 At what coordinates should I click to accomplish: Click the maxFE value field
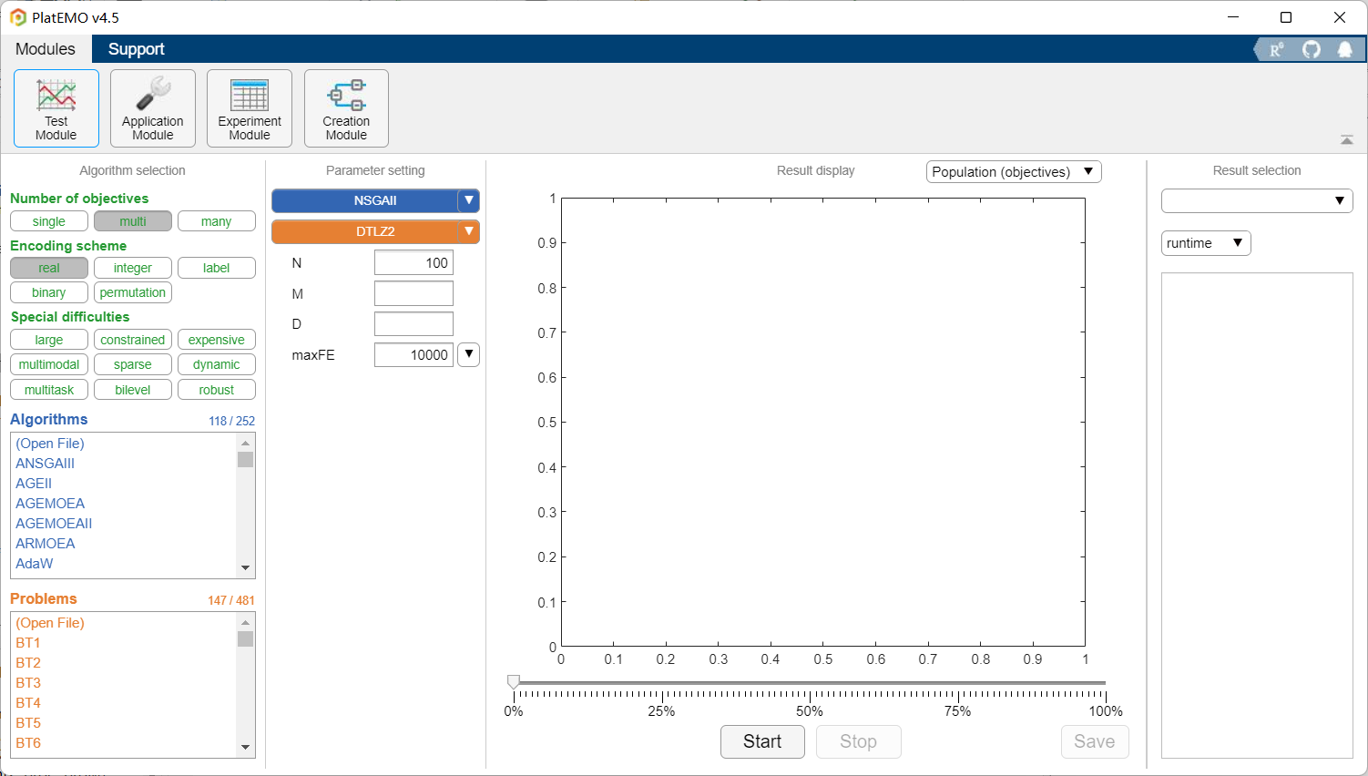click(413, 354)
